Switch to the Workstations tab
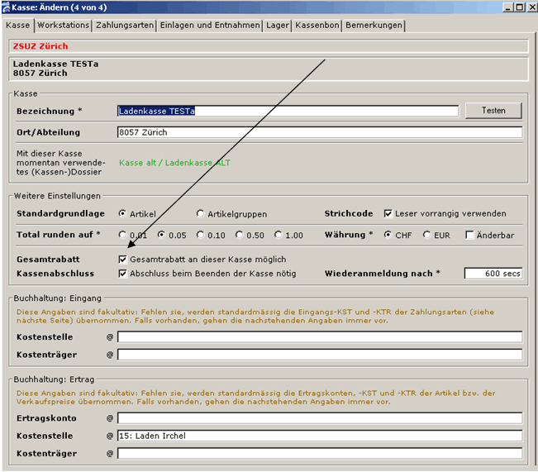 pyautogui.click(x=63, y=26)
